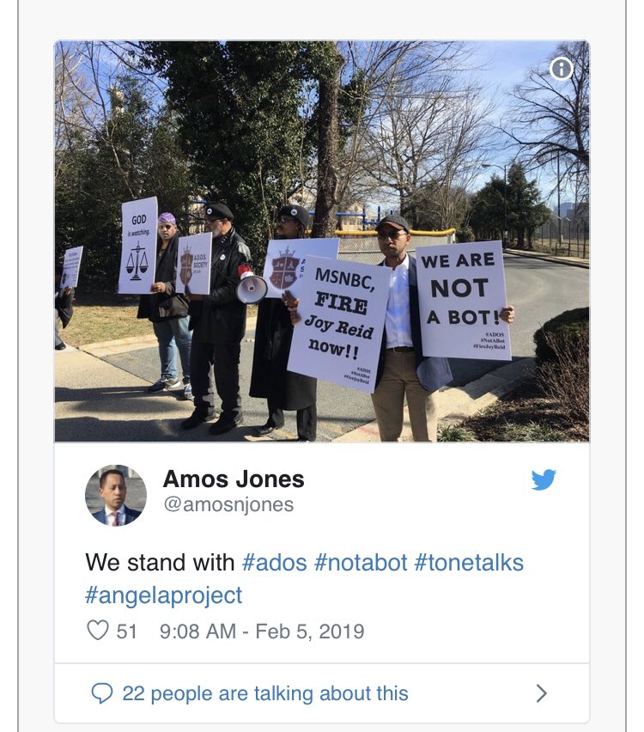Click the speech bubble reply icon
Screen dimensions: 644x732
click(x=101, y=693)
